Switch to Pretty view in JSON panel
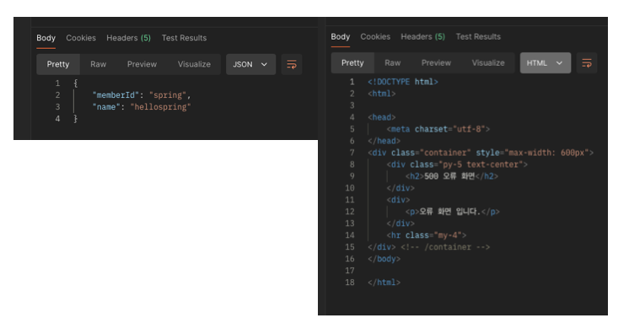The image size is (629, 334). pos(58,64)
